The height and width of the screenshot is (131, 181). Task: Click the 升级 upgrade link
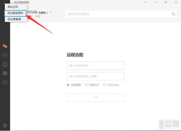click(37, 16)
